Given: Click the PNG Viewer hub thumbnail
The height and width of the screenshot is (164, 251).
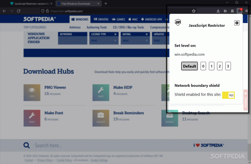Looking at the screenshot, I should coord(32,93).
